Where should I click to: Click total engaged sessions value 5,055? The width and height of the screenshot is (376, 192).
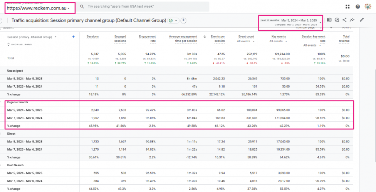tap(122, 54)
